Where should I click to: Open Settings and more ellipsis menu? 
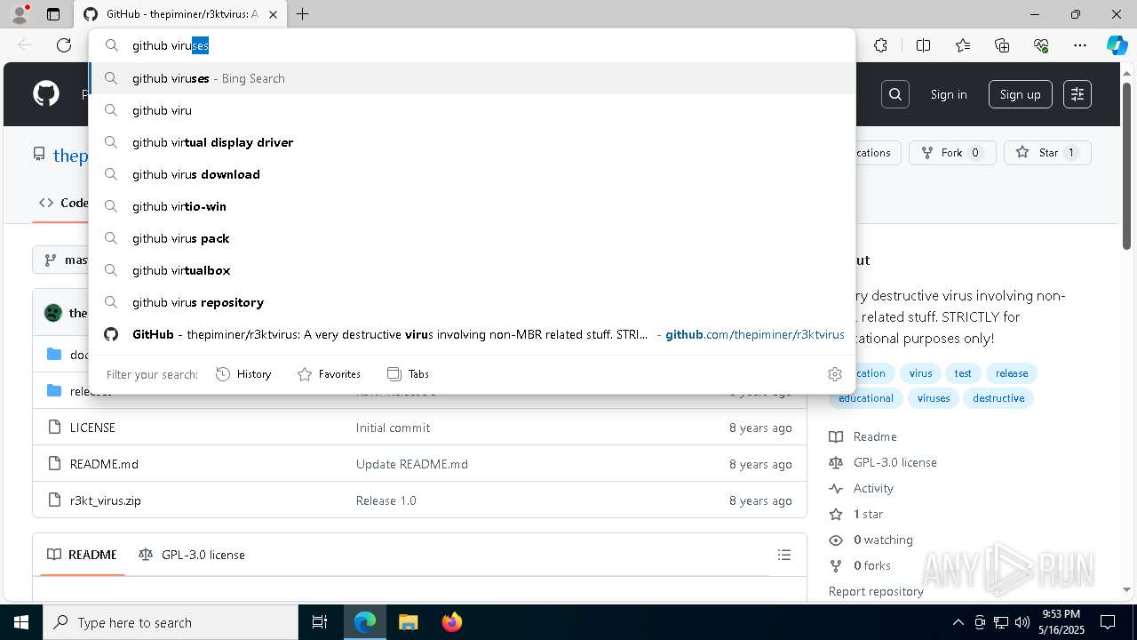point(1080,45)
